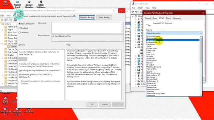Tick Also apply to matching devices checkbox
Screen dimensions: 214x120
point(19,82)
